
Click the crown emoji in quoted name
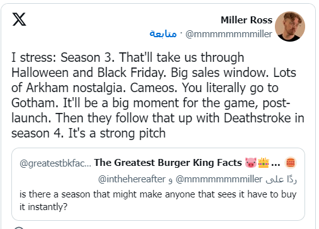(x=264, y=163)
